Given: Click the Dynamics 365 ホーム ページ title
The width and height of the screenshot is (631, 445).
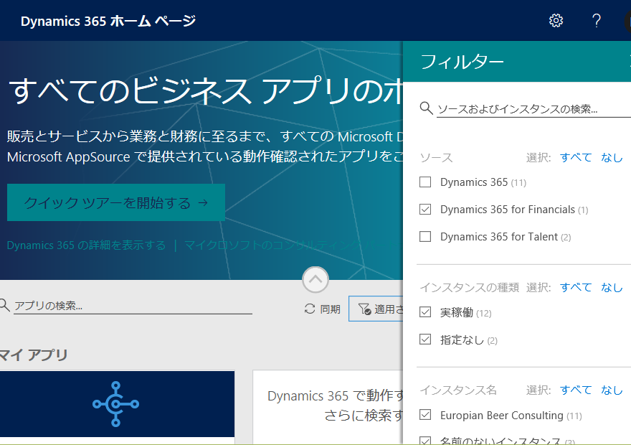Looking at the screenshot, I should tap(108, 21).
